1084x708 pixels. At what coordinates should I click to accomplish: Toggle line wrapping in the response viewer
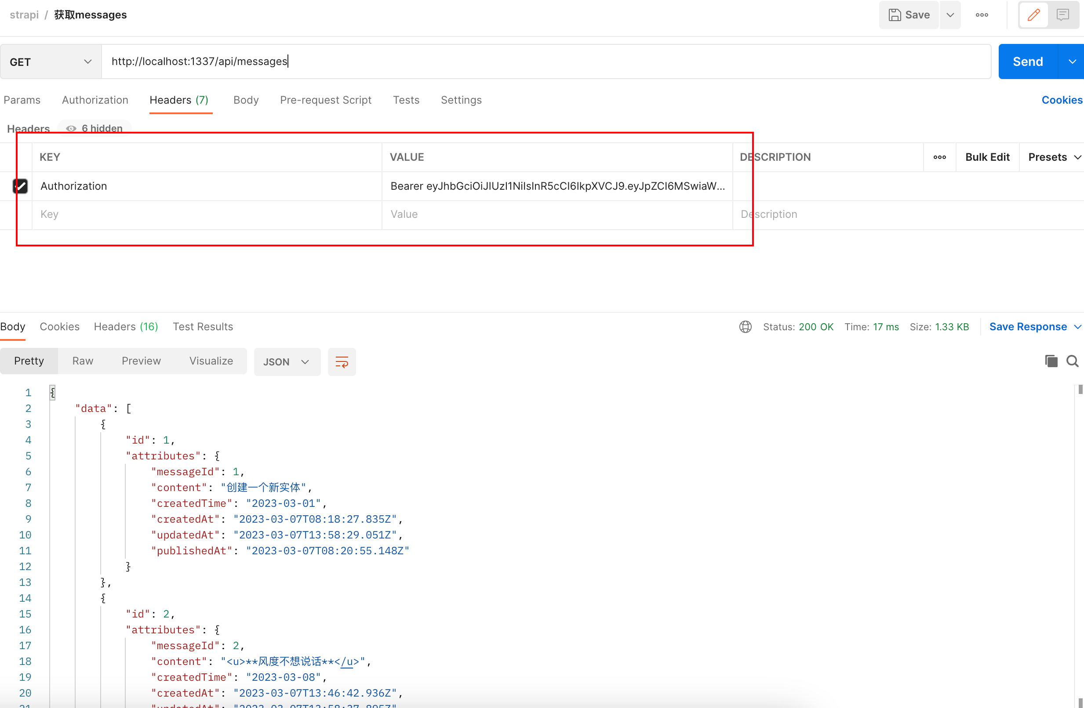click(x=342, y=362)
